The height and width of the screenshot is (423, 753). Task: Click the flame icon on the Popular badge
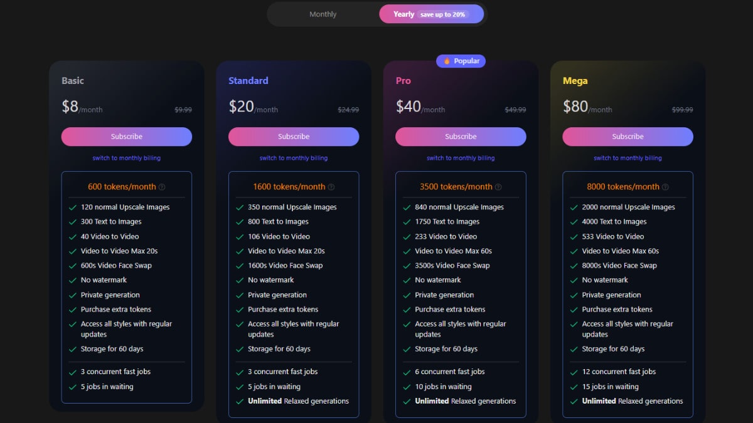pyautogui.click(x=447, y=61)
